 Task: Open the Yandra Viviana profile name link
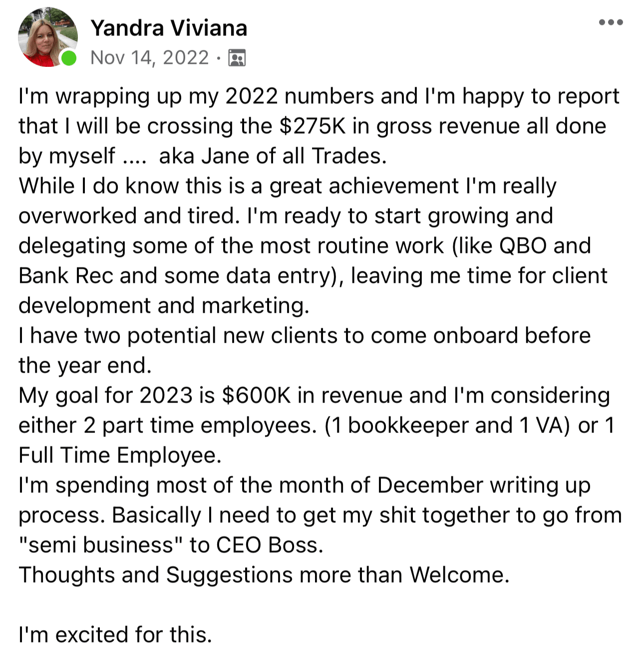(169, 28)
